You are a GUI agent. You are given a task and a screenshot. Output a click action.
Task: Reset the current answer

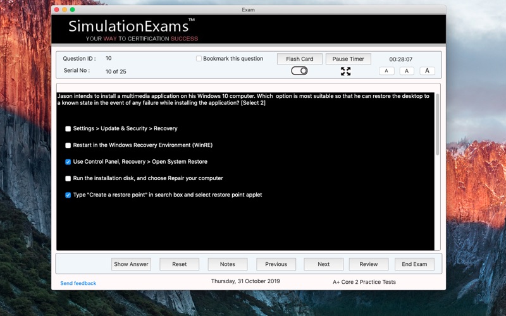click(179, 264)
